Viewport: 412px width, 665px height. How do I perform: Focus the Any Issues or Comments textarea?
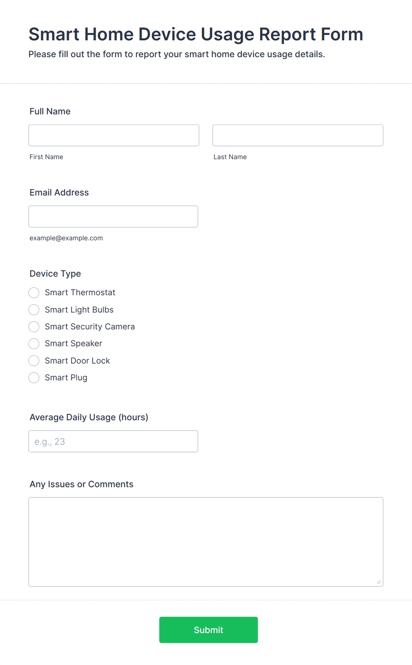point(206,542)
